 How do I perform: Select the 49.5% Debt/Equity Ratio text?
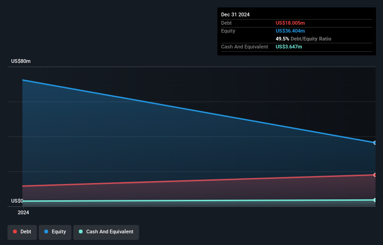pos(303,39)
